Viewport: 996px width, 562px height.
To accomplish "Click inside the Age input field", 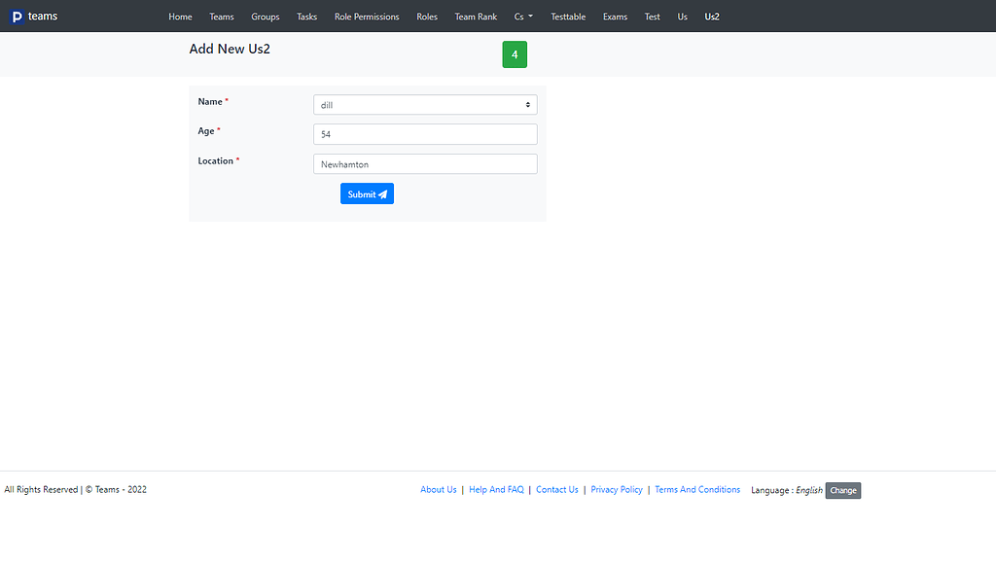I will click(424, 134).
